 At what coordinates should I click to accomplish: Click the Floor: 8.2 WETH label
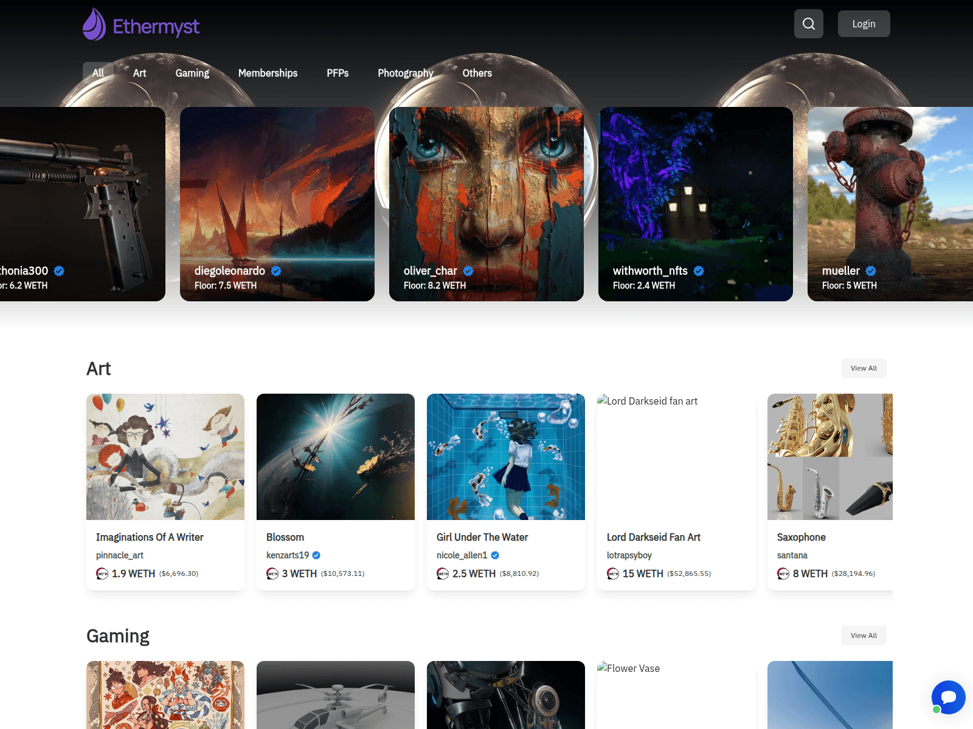[x=435, y=286]
